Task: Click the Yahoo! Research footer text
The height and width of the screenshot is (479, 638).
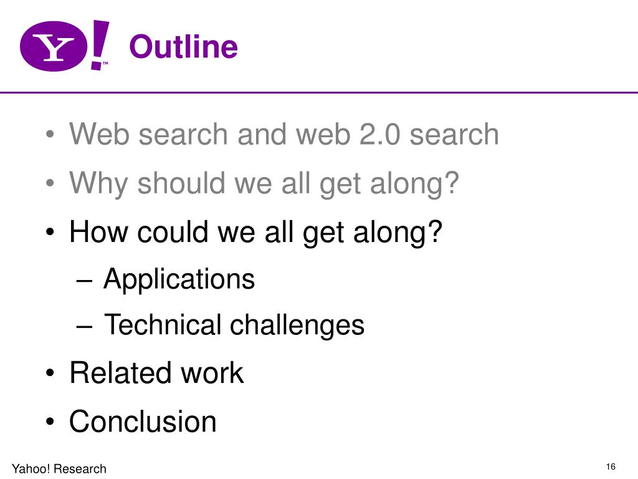Action: pyautogui.click(x=59, y=469)
